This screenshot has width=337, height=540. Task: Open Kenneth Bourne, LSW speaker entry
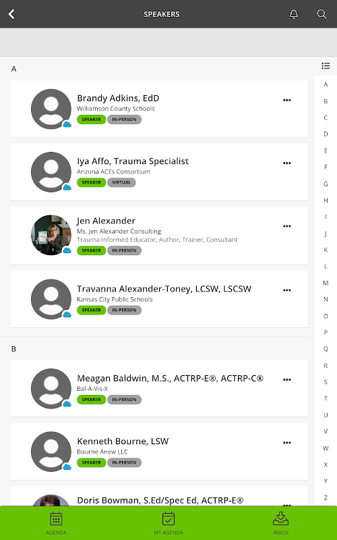click(160, 452)
